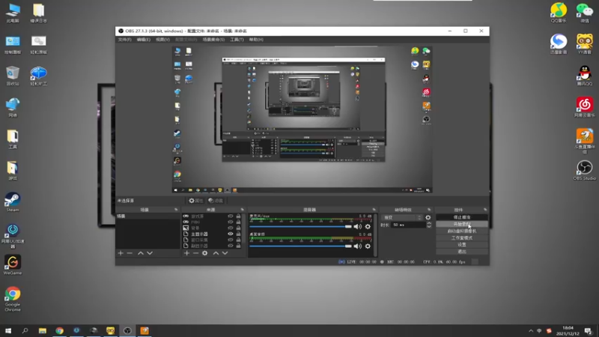Select the 场景 item in Scenes list
Viewport: 599px width, 337px height.
[x=148, y=216]
